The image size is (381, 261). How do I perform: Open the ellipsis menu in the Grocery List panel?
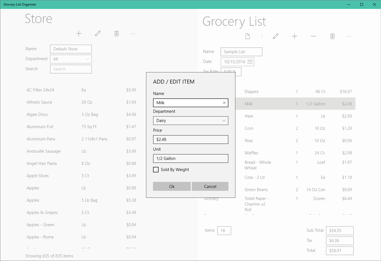(348, 36)
